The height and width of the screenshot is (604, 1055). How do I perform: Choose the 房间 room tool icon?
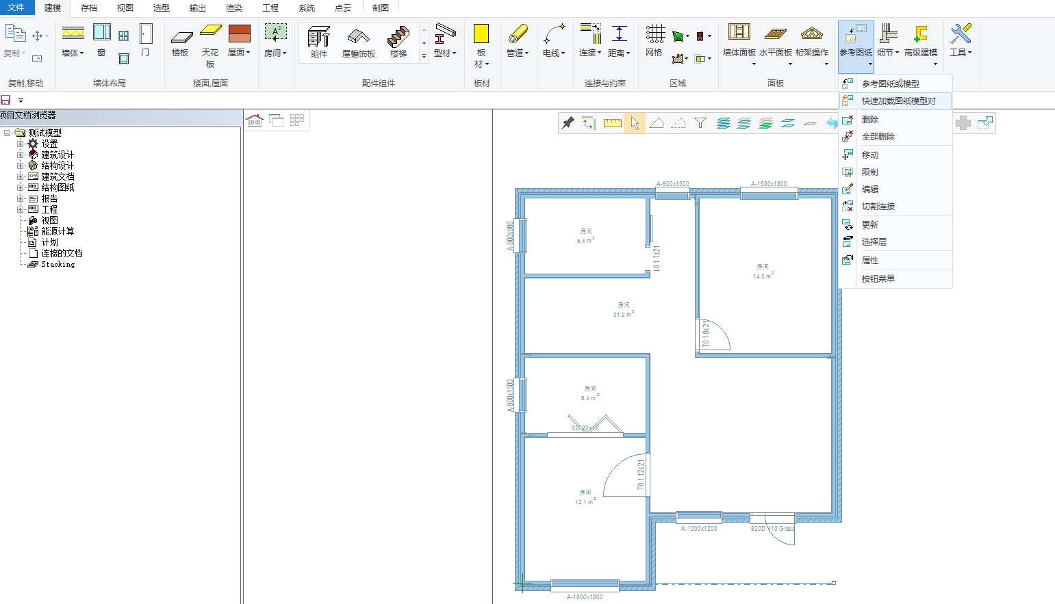click(275, 32)
